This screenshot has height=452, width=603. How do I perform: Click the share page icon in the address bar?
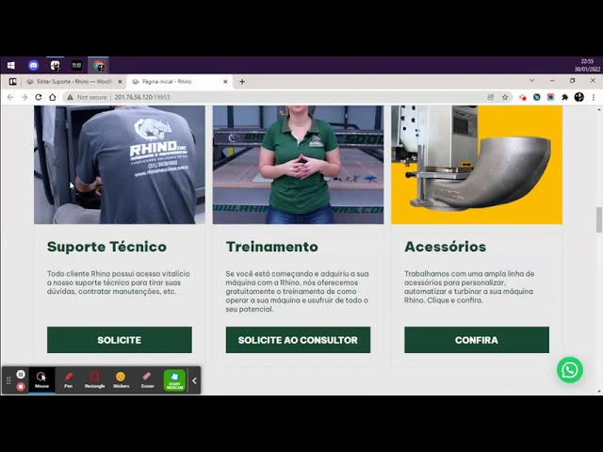(491, 97)
